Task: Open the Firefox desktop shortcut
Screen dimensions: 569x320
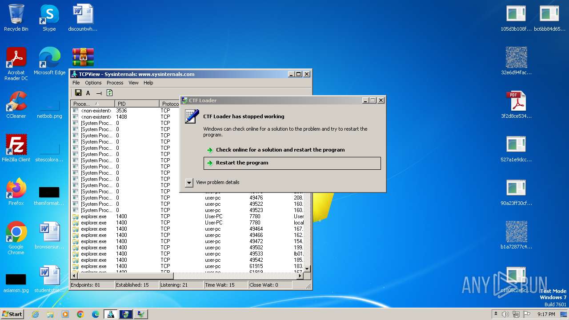Action: 16,192
